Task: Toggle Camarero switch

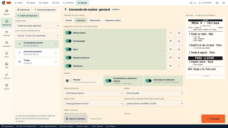Action: coord(68,66)
